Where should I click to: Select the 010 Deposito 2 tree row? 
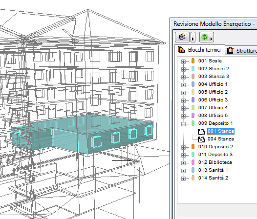[215, 147]
